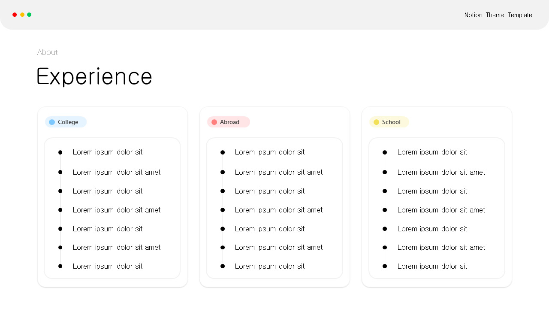Screen dimensions: 549x309
Task: Select the Abroad tag label
Action: coord(229,122)
